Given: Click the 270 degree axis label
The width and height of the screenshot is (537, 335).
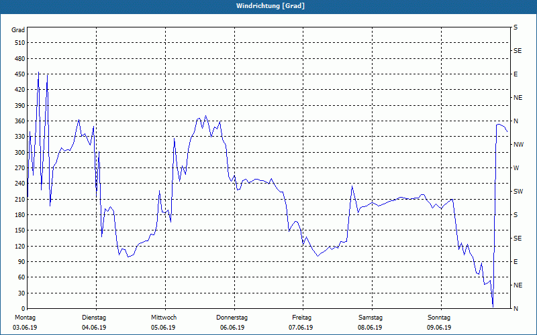Looking at the screenshot, I should [x=18, y=168].
